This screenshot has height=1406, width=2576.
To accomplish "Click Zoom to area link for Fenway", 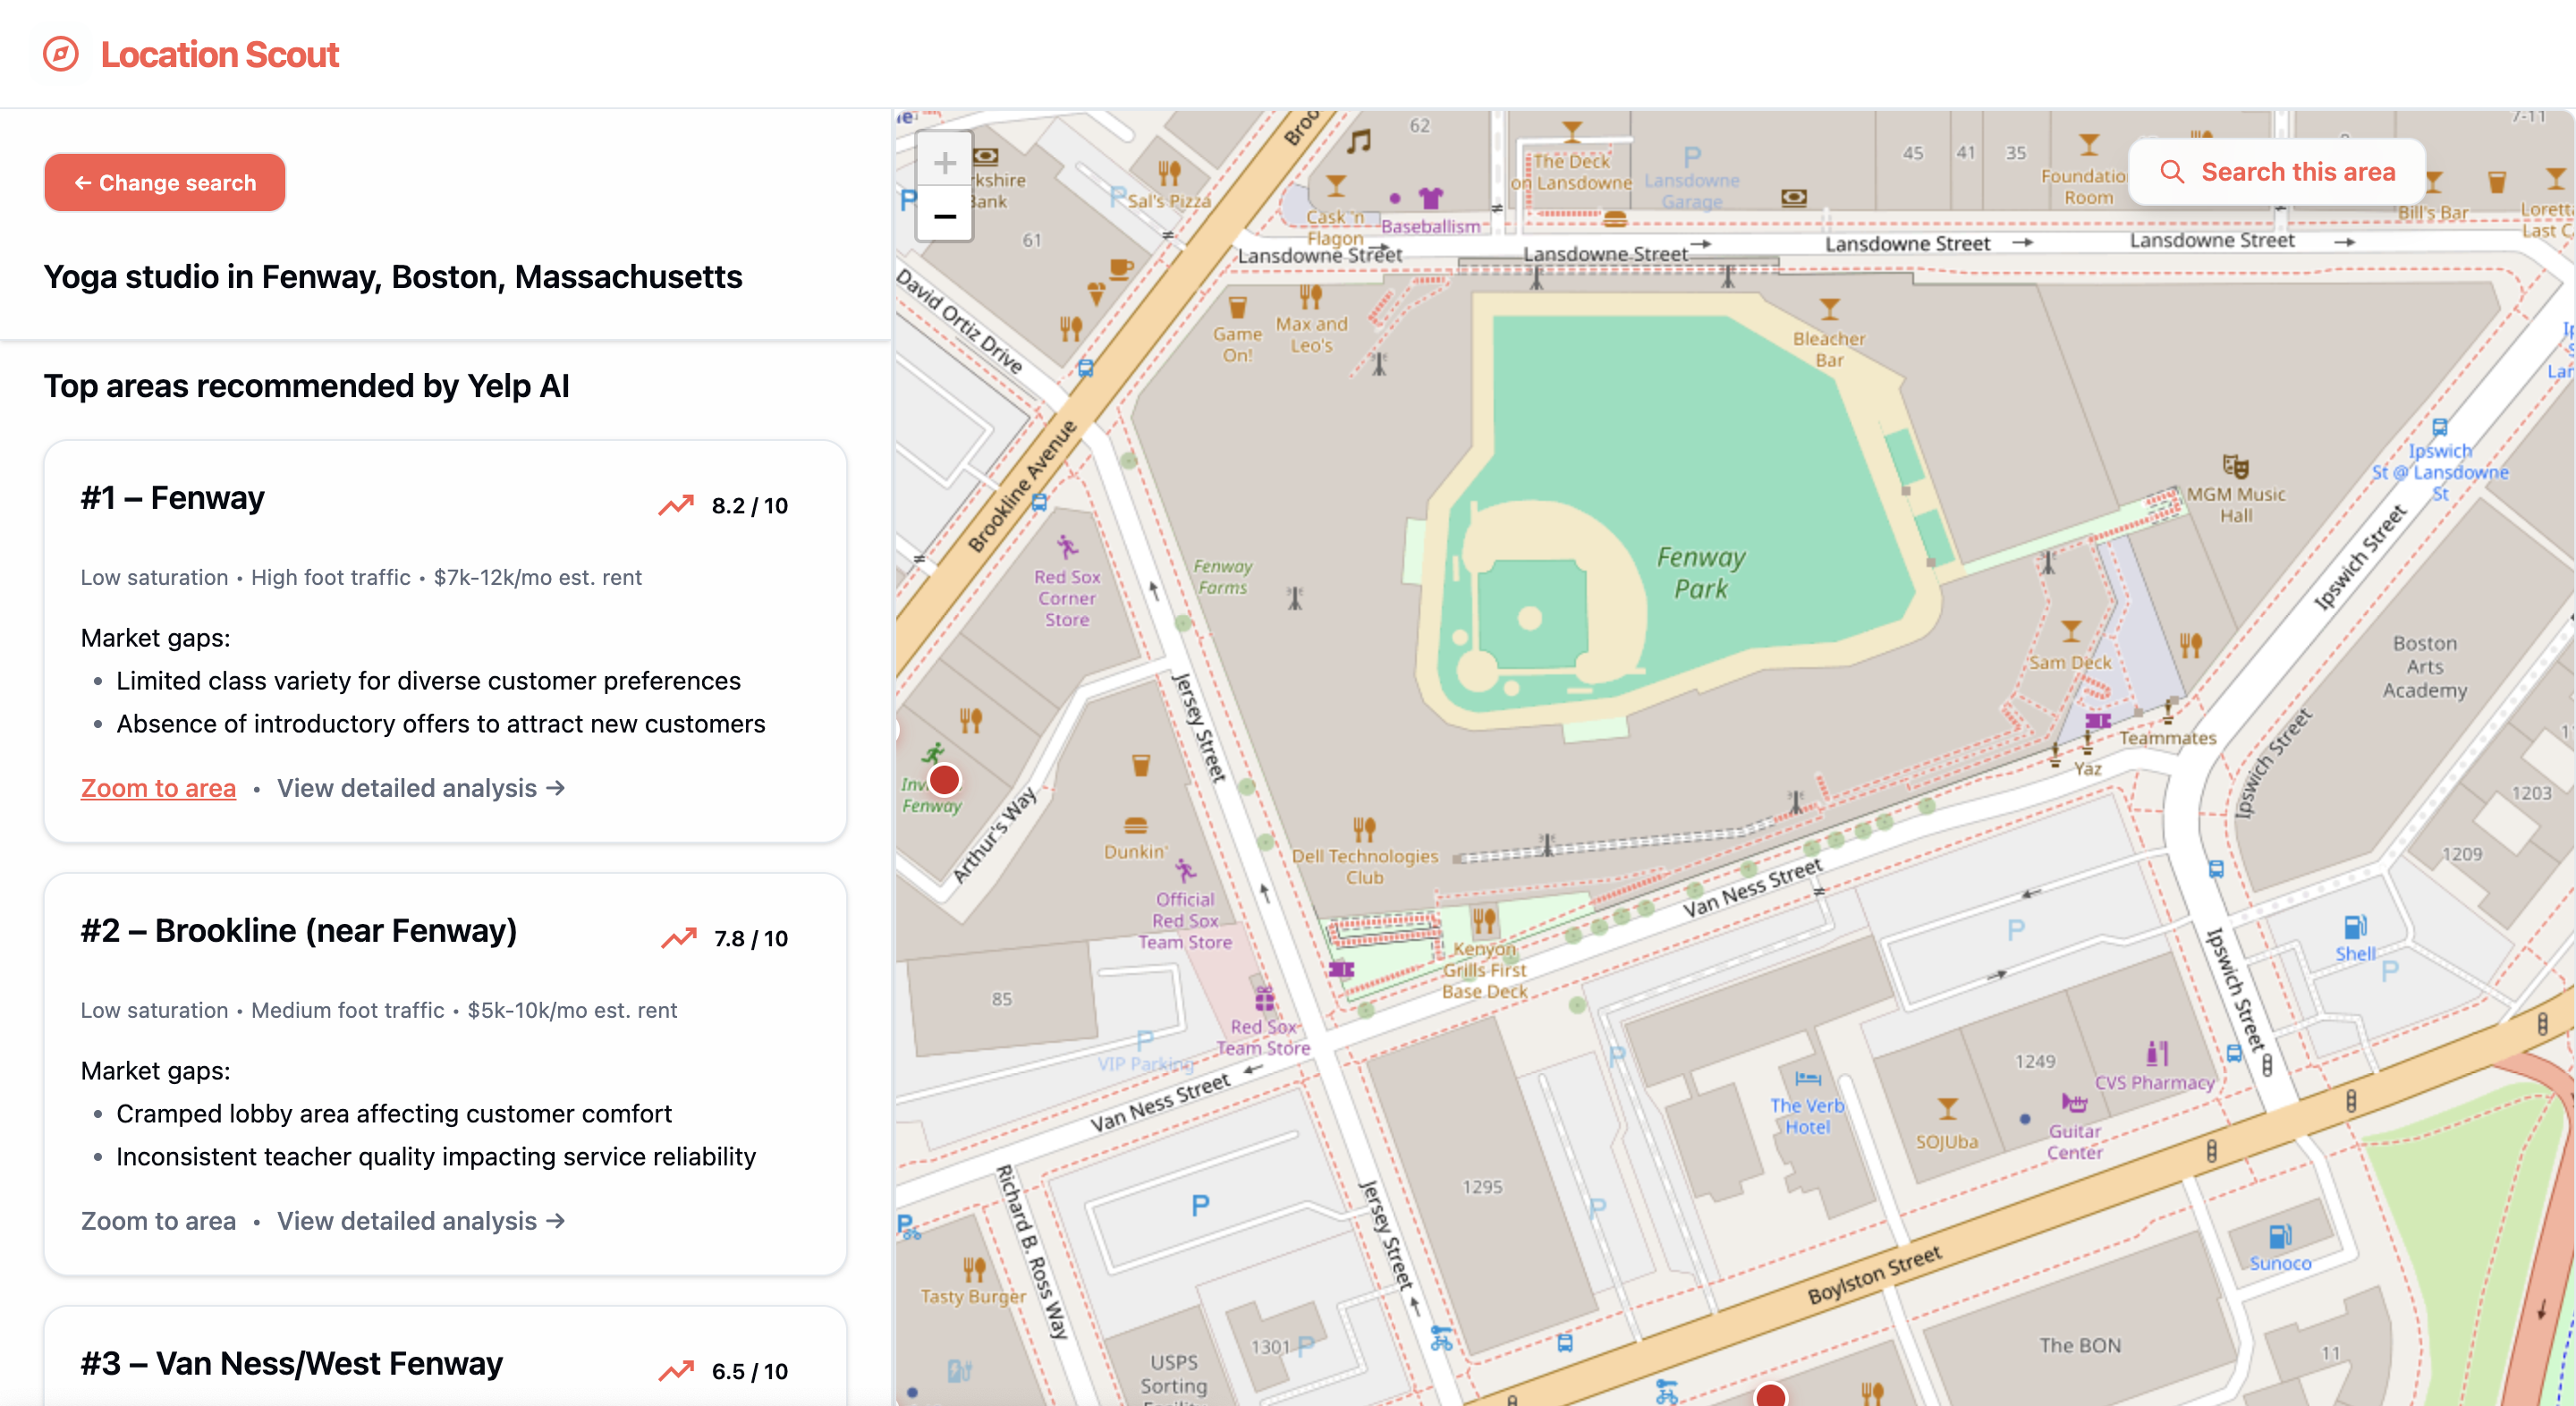I will (158, 788).
